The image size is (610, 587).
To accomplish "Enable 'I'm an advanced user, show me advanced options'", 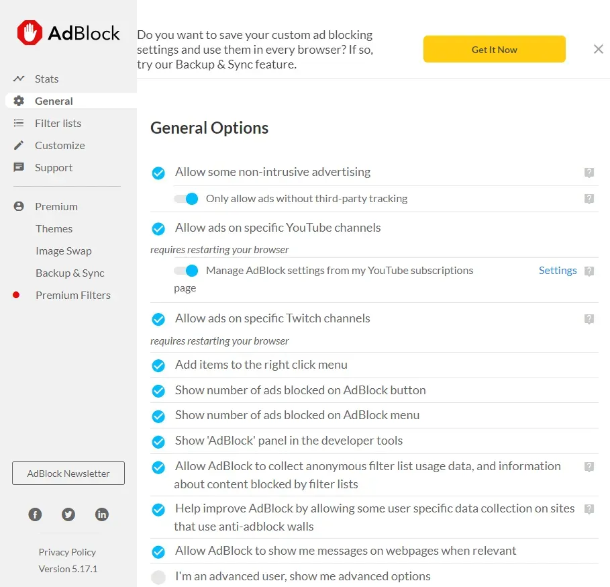I will click(158, 576).
